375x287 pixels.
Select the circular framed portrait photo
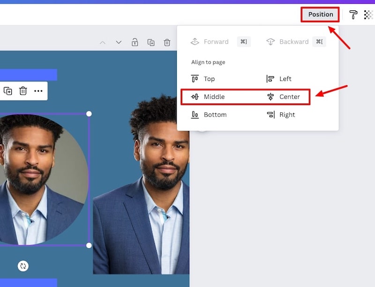(x=43, y=179)
